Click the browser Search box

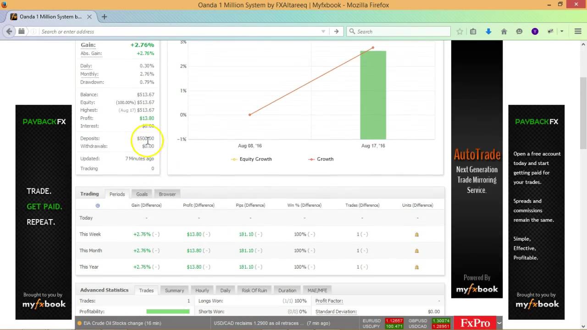(399, 32)
